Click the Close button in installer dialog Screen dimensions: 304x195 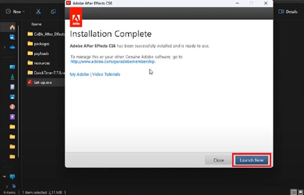click(219, 160)
